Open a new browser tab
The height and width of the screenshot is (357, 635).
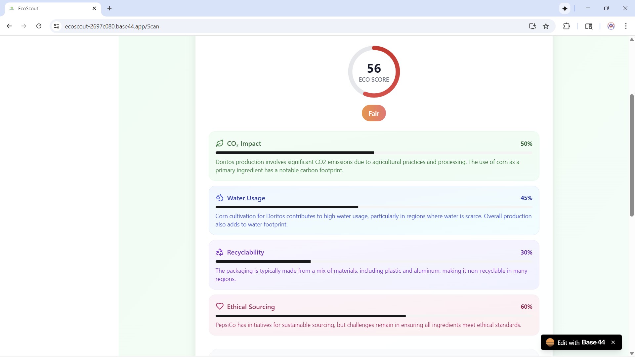109,8
